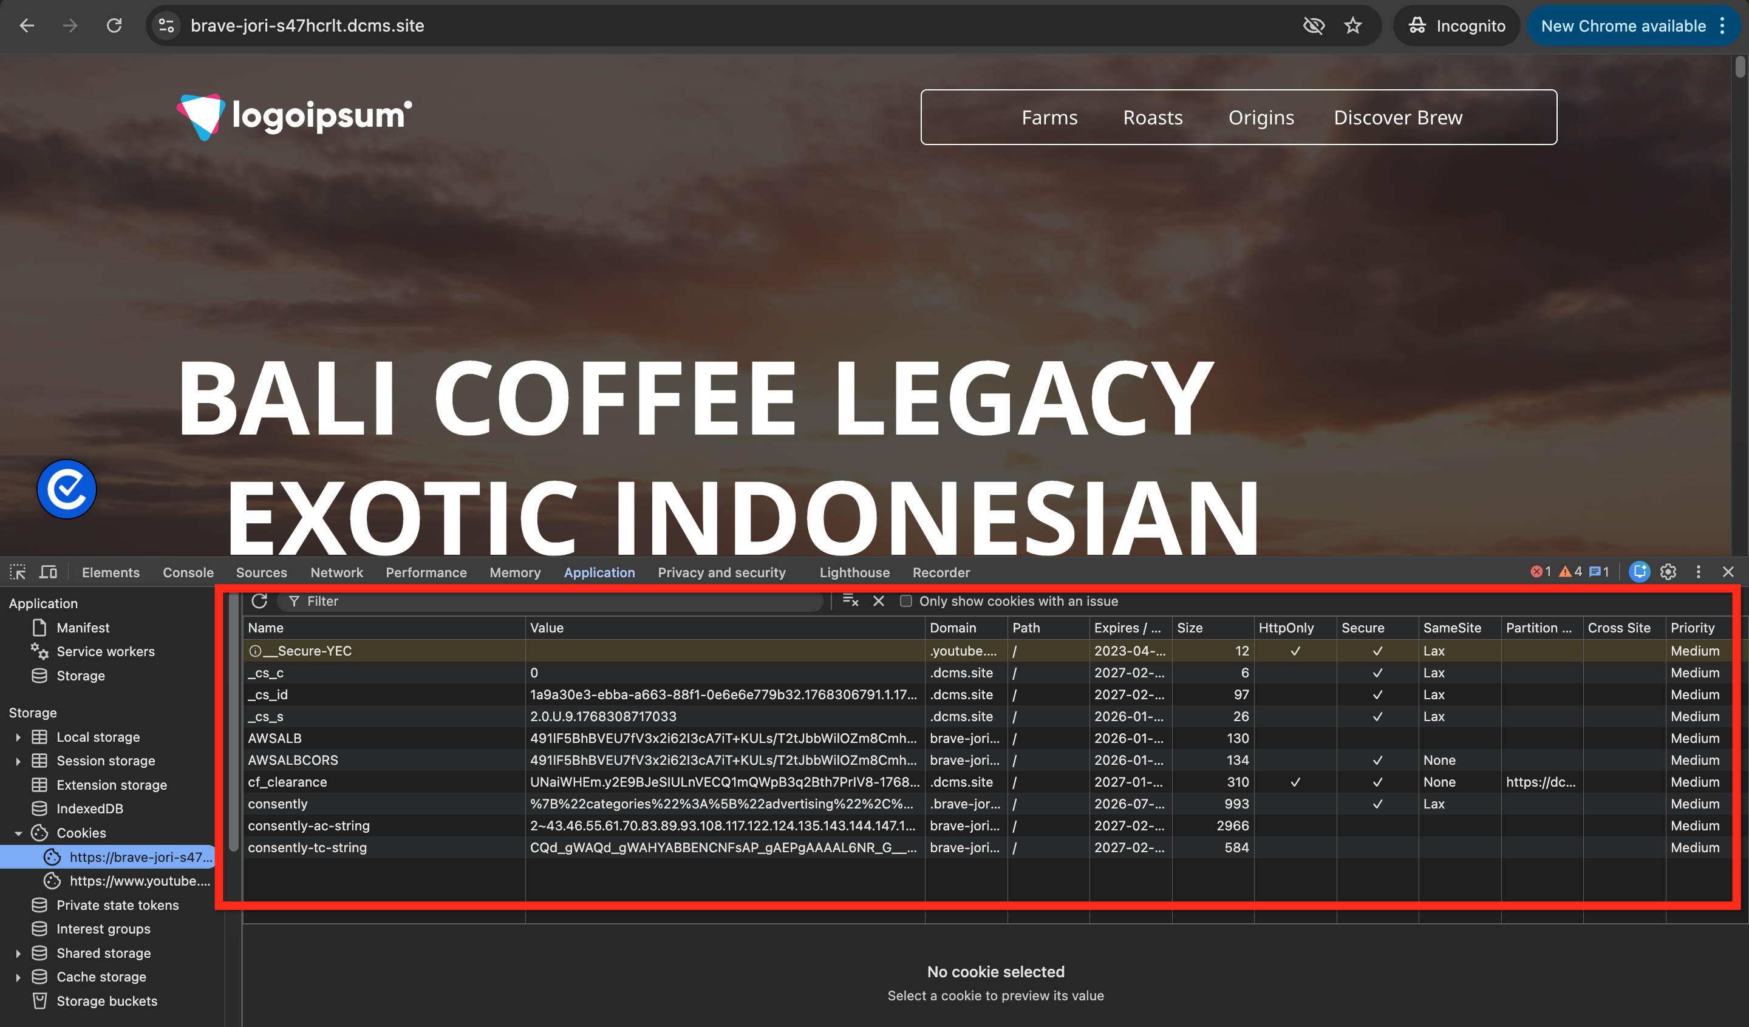Clear all cookies with the X icon

878,601
